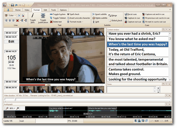Click Recut cues
Image resolution: width=177 pixels, height=128 pixels.
pos(131,14)
